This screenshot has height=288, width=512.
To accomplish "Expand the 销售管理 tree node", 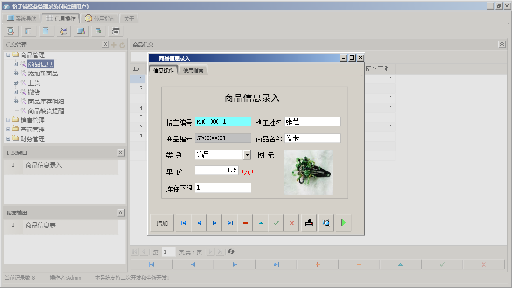I will (8, 120).
